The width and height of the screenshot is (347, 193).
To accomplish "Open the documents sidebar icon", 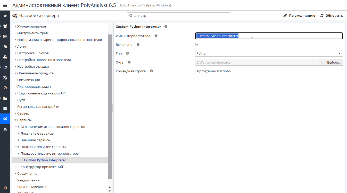I will pos(5,47).
